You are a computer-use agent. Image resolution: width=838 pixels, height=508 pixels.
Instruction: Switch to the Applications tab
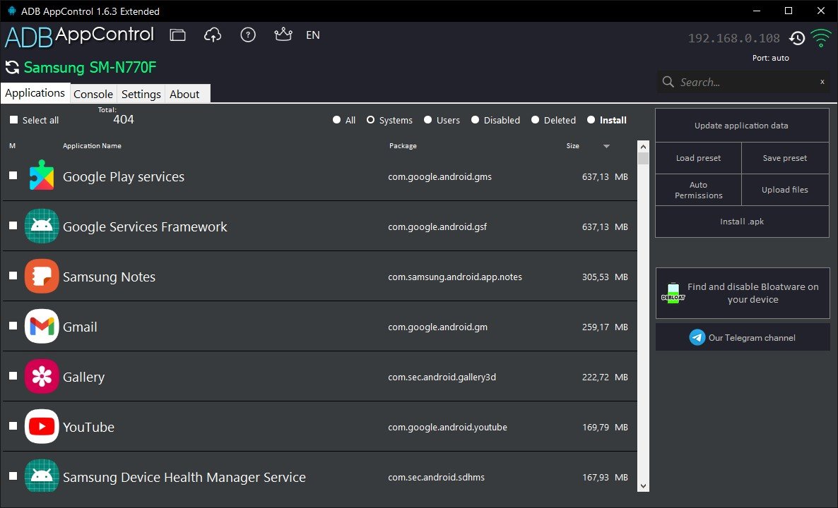(x=35, y=93)
